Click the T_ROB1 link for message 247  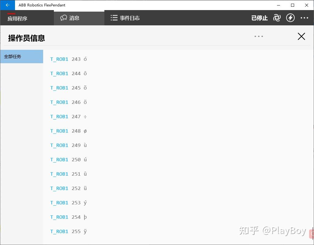pos(59,116)
